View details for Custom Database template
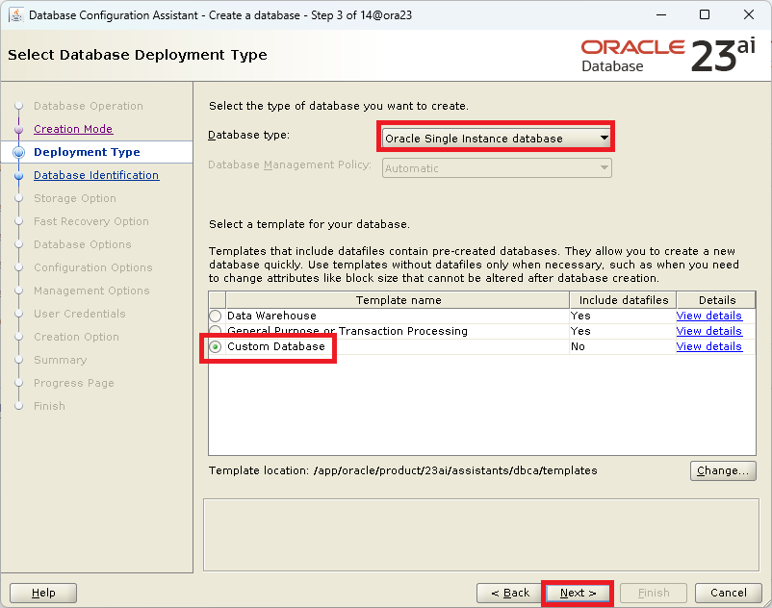 (708, 346)
